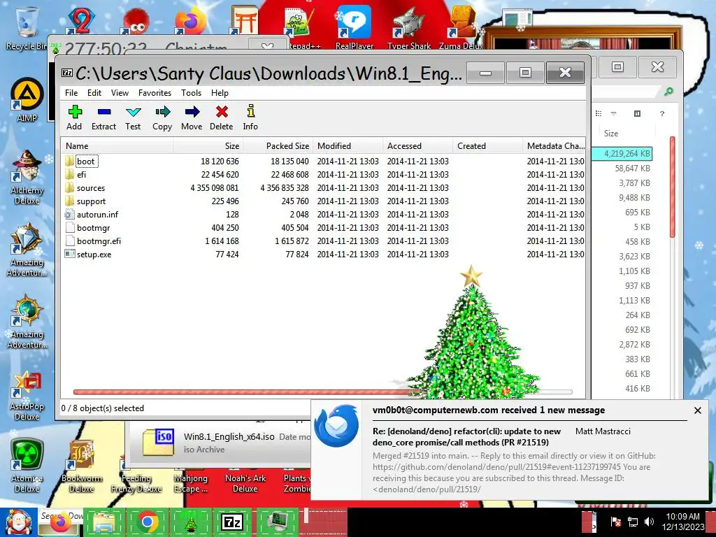Click the Explorer help question mark icon

662,113
